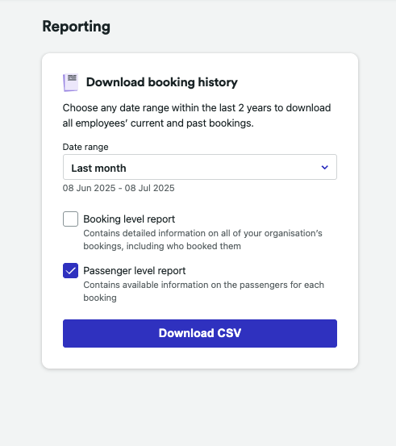Screen dimensions: 396x446
Task: Select the Passenger level report label text
Action: click(134, 270)
